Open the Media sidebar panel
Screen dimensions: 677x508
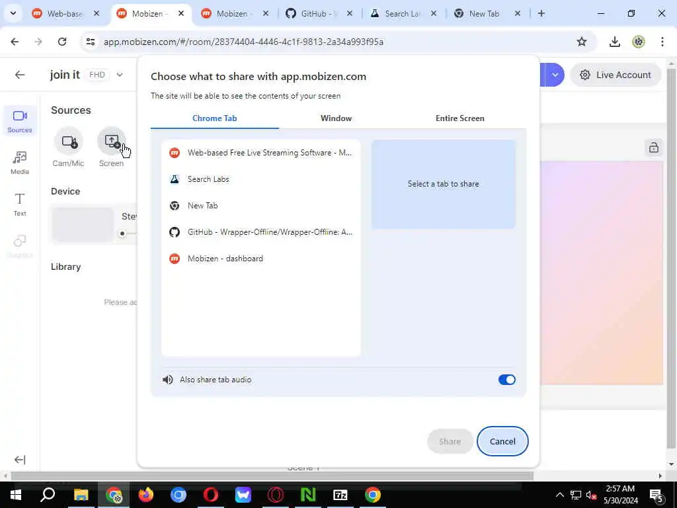20,163
